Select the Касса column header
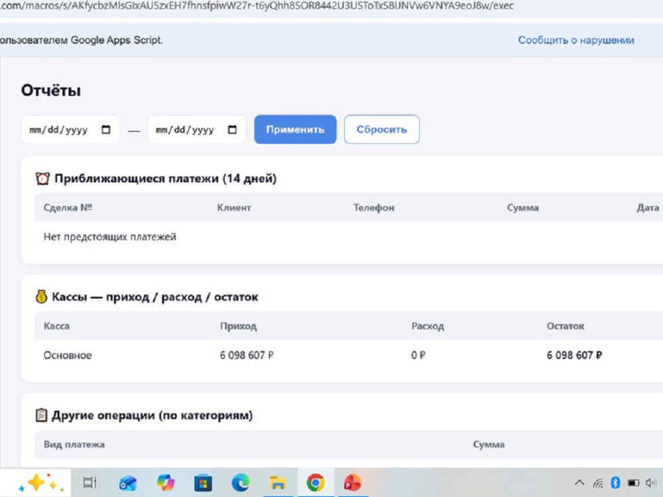Image resolution: width=663 pixels, height=497 pixels. coord(56,326)
